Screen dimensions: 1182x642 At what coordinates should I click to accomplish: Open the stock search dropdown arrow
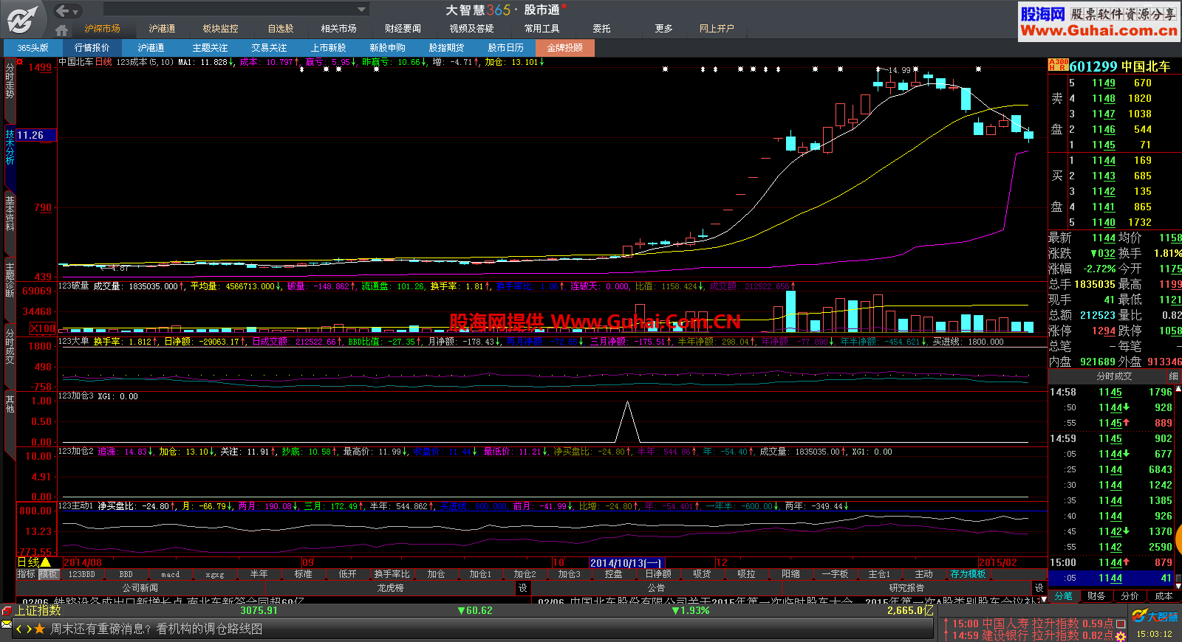(361, 10)
